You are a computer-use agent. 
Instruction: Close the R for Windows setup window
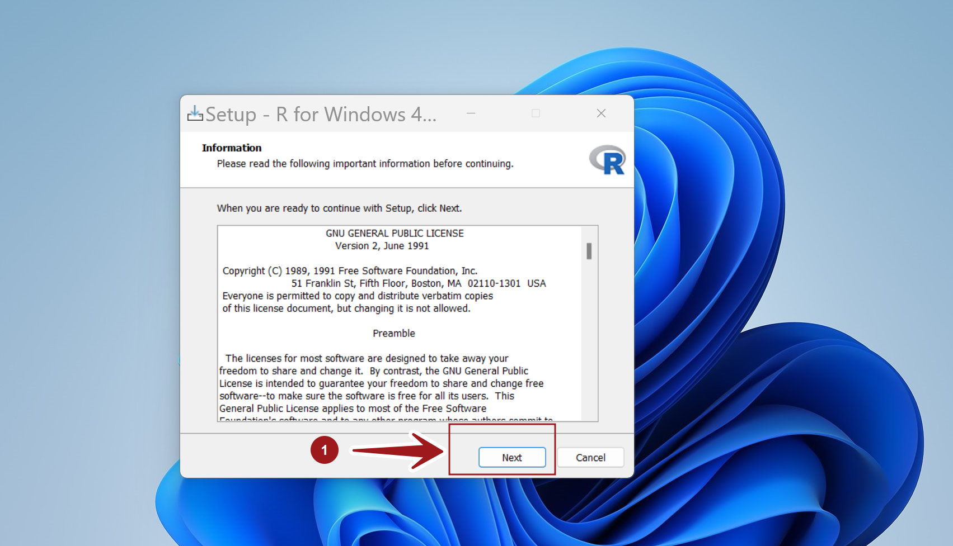(601, 113)
